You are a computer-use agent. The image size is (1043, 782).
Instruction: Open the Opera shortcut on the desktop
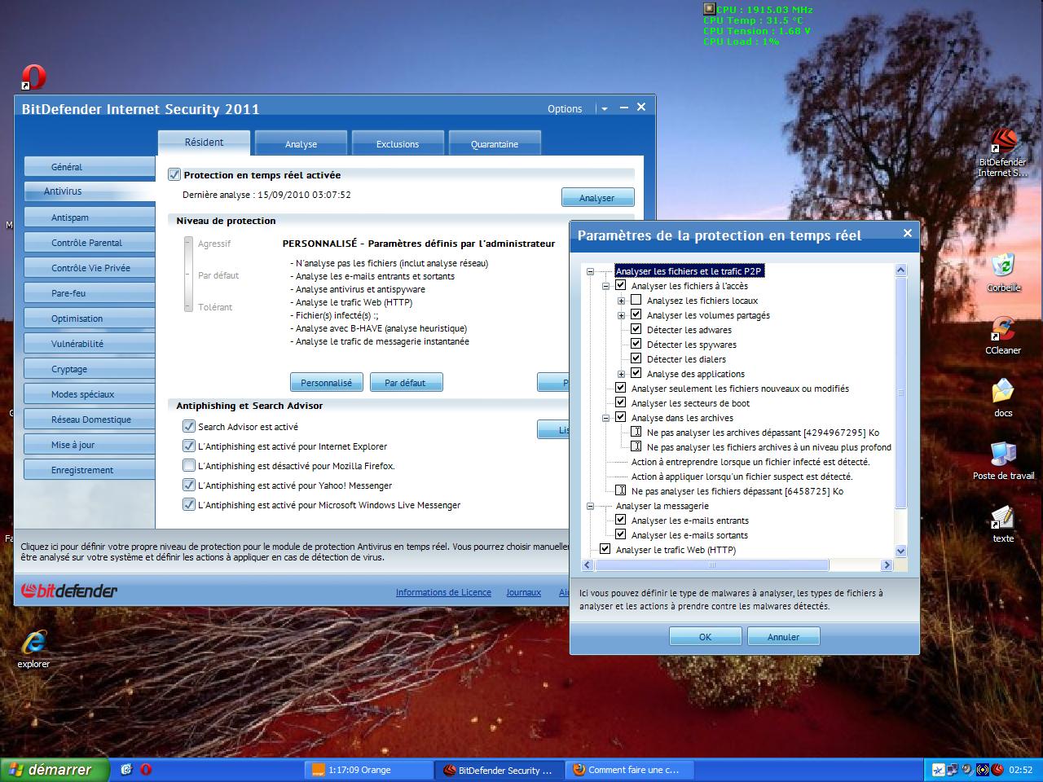(33, 77)
